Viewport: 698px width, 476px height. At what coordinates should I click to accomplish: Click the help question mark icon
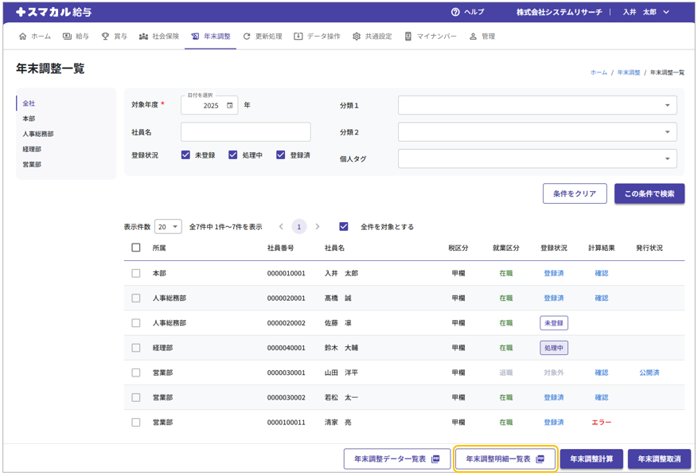click(455, 12)
